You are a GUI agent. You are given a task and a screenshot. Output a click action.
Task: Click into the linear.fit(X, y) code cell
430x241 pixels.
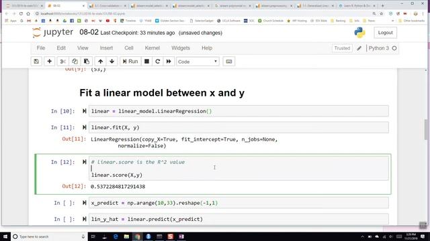239,128
